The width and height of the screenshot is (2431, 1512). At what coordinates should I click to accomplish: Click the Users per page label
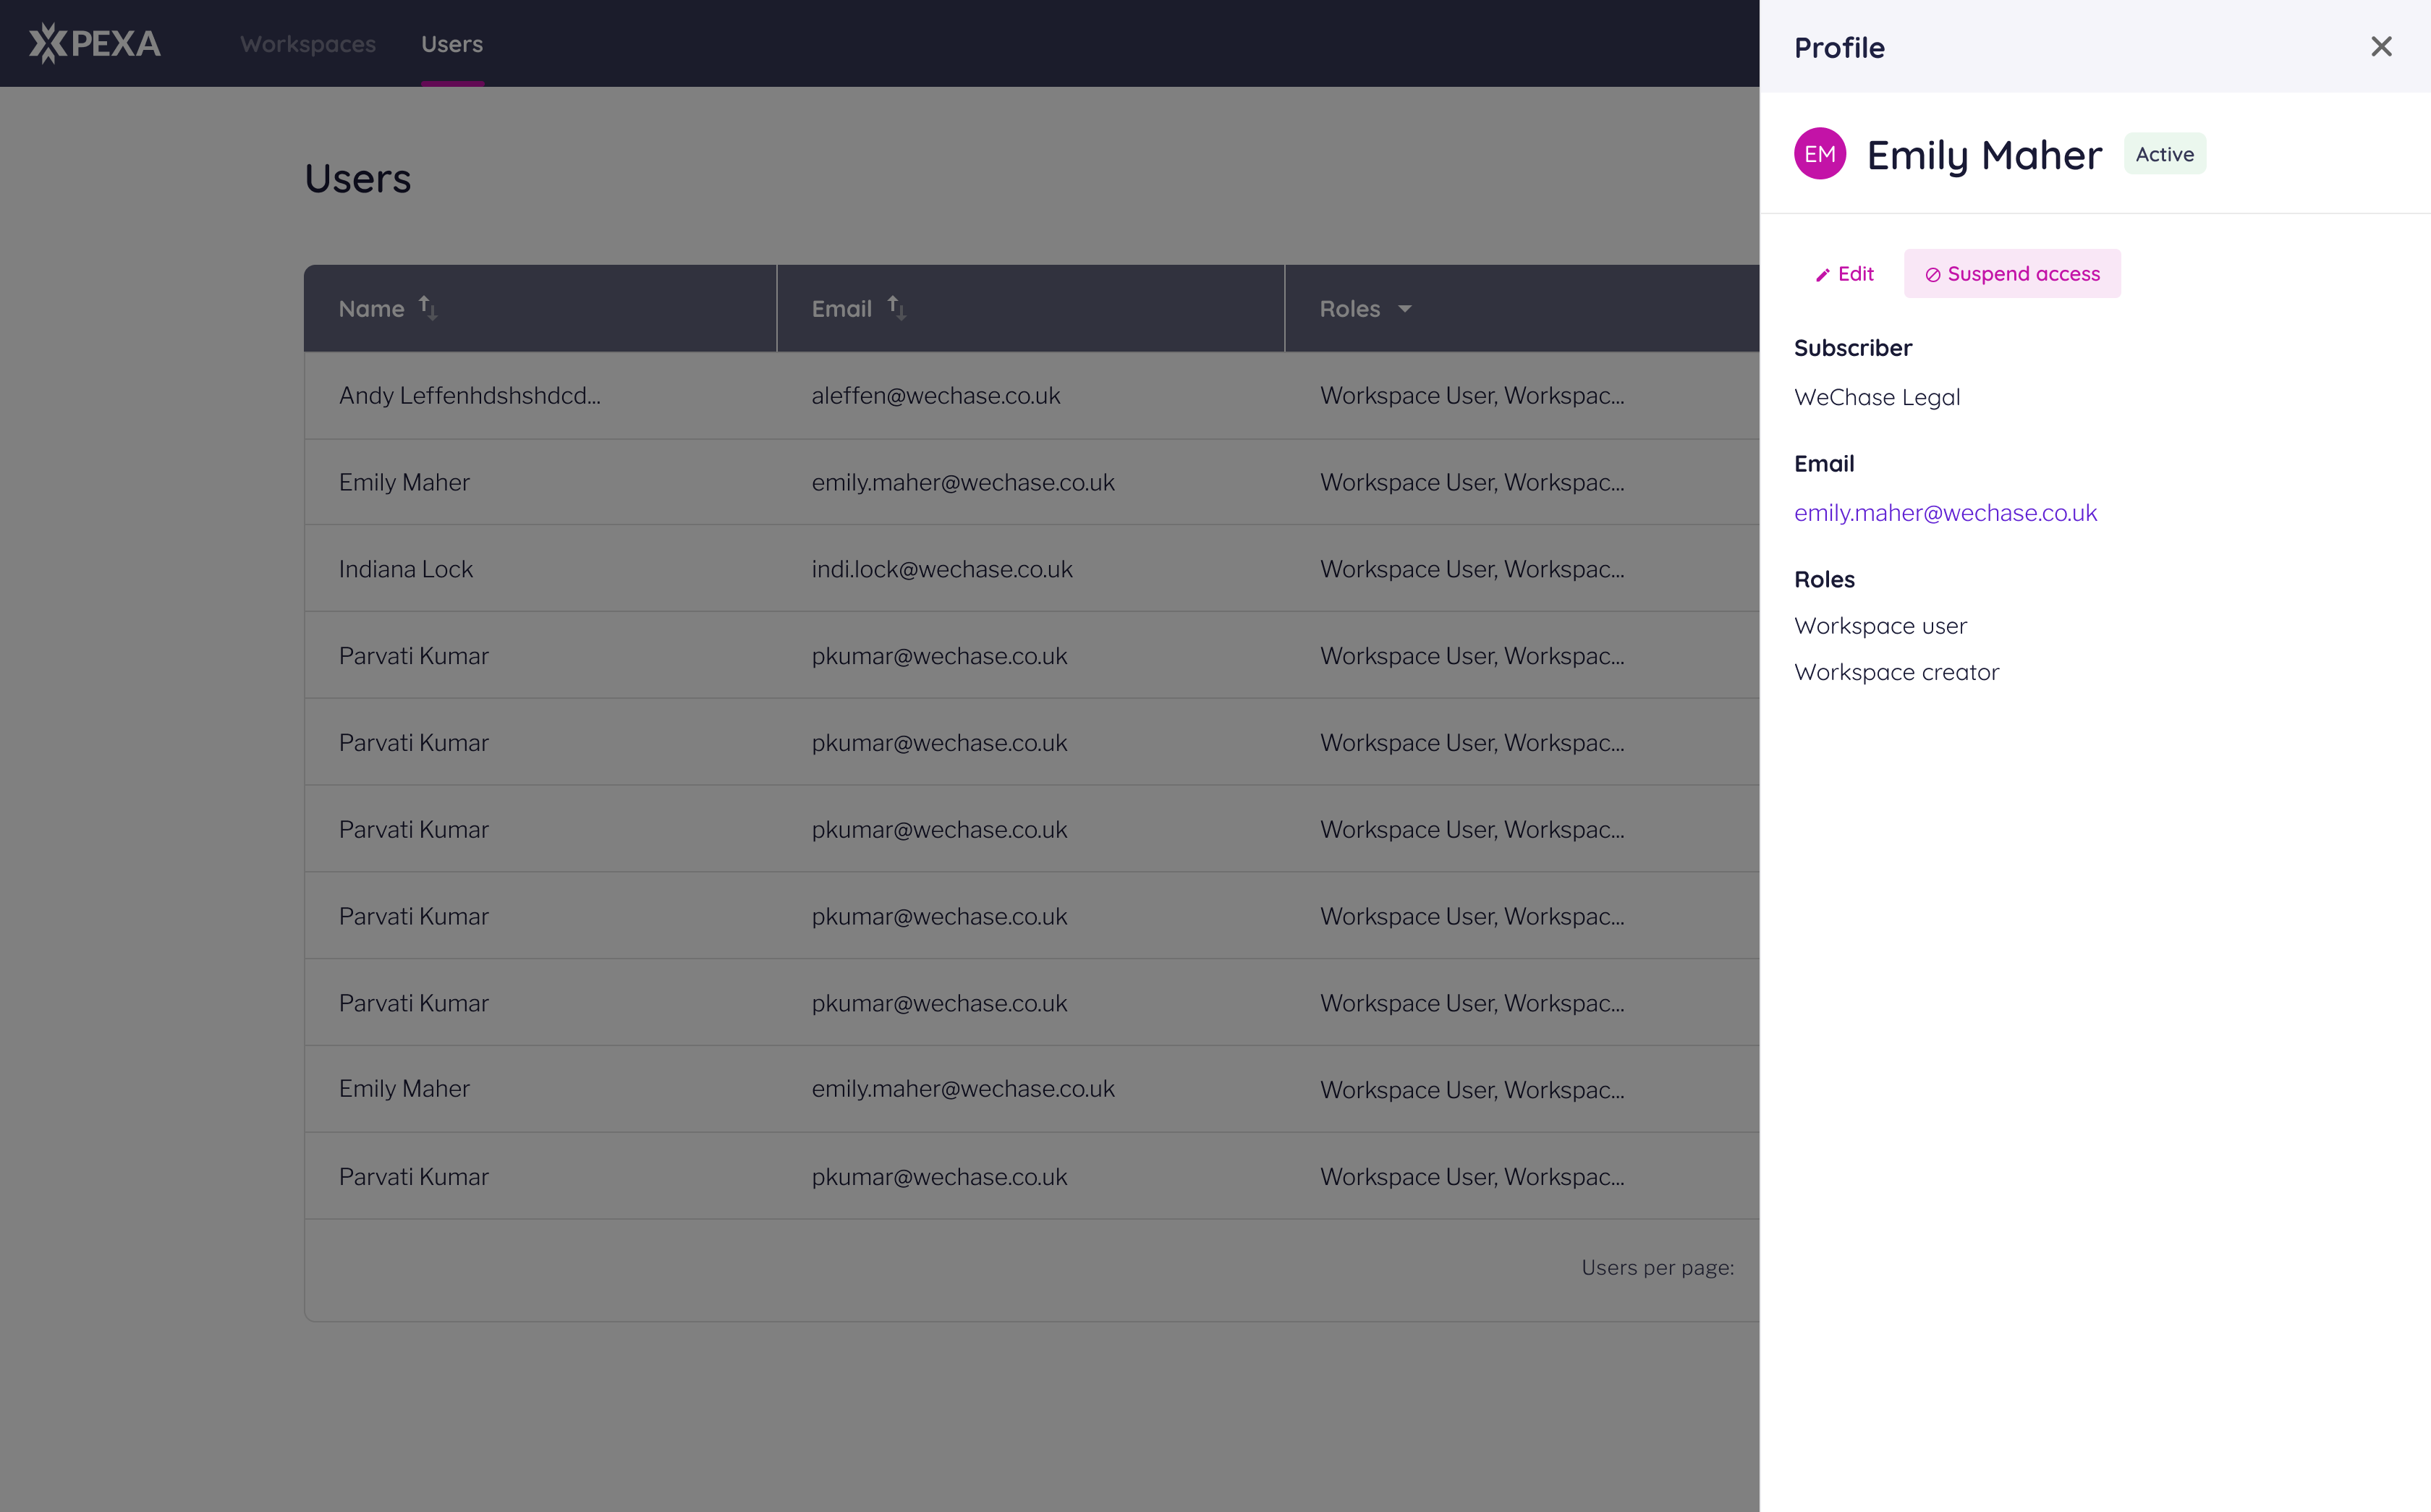(x=1657, y=1268)
